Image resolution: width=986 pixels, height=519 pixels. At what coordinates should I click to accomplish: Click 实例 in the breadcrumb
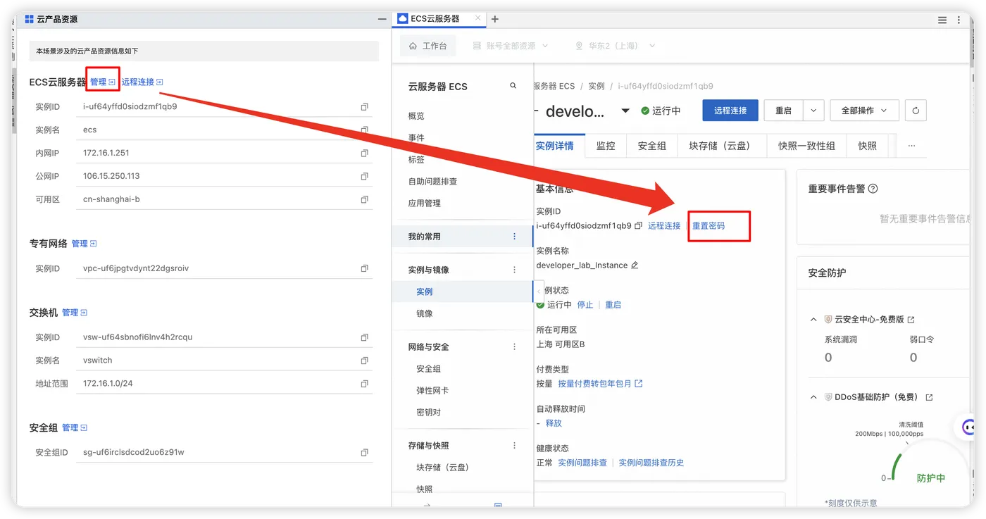(597, 86)
